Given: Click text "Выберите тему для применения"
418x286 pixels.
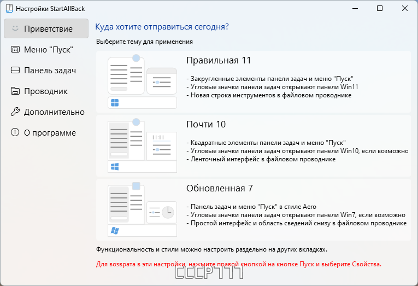Looking at the screenshot, I should [144, 42].
